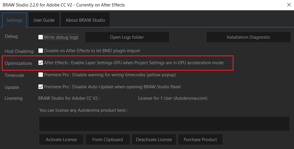Uncheck Disable Auto-Update checkbox
294x149 pixels.
pyautogui.click(x=41, y=87)
